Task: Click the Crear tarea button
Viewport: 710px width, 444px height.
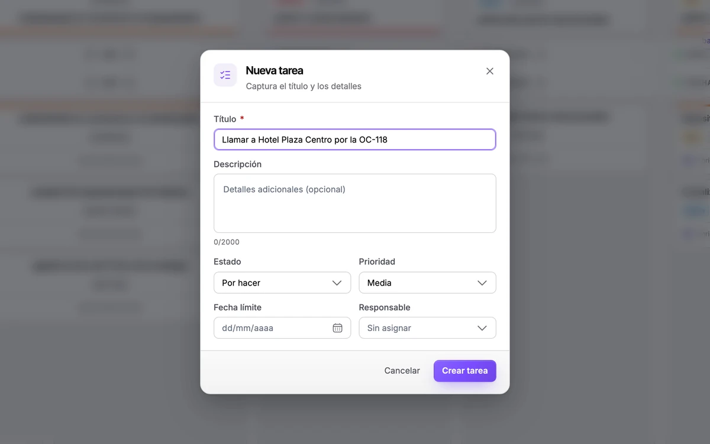Action: [x=465, y=371]
